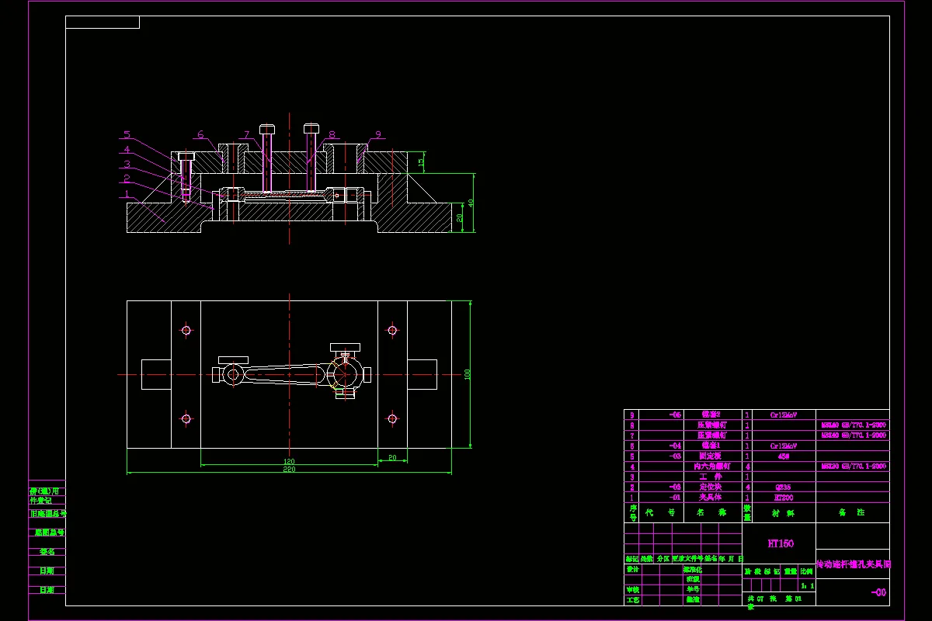The height and width of the screenshot is (621, 932).
Task: Click code -03 in parts list
Action: pos(675,456)
